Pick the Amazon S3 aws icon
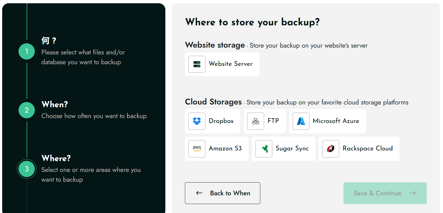 [x=197, y=149]
